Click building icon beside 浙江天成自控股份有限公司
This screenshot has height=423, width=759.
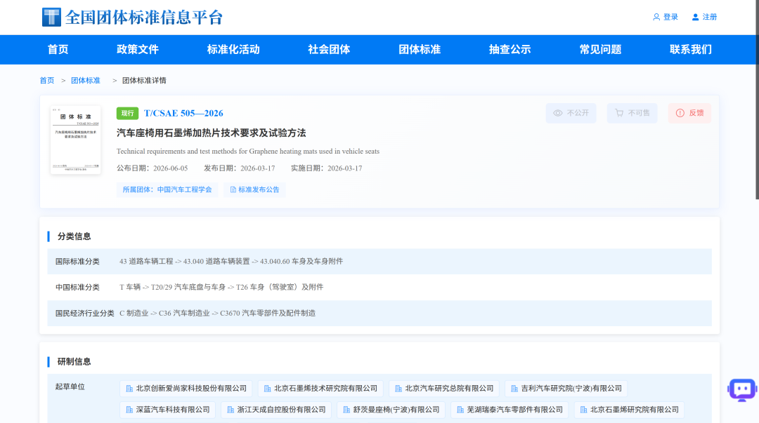pyautogui.click(x=231, y=410)
